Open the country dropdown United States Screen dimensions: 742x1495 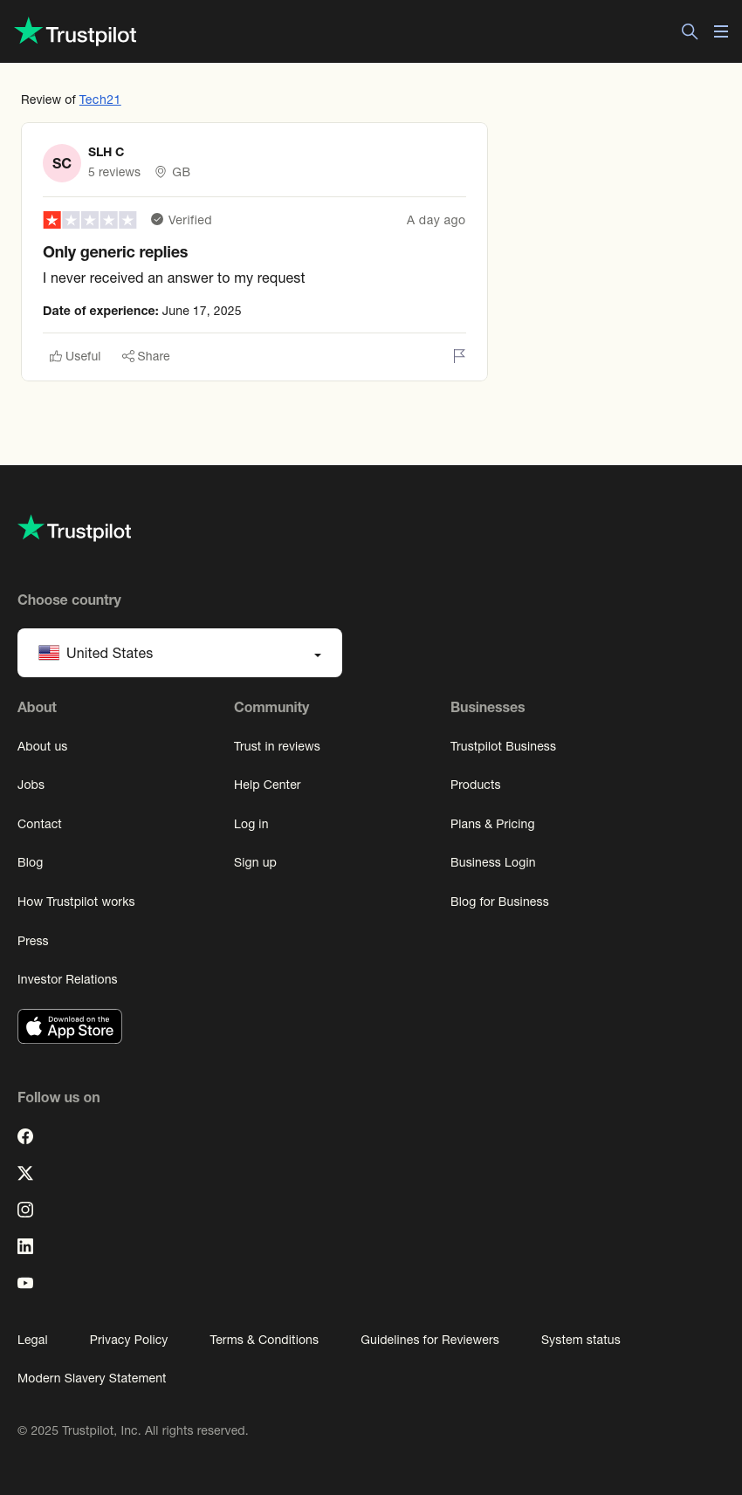point(180,653)
